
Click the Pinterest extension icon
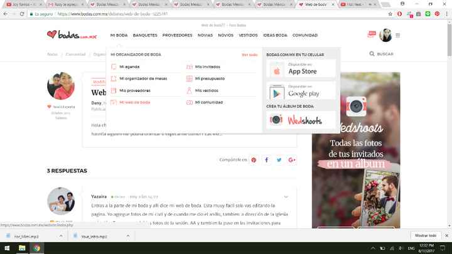tap(438, 14)
